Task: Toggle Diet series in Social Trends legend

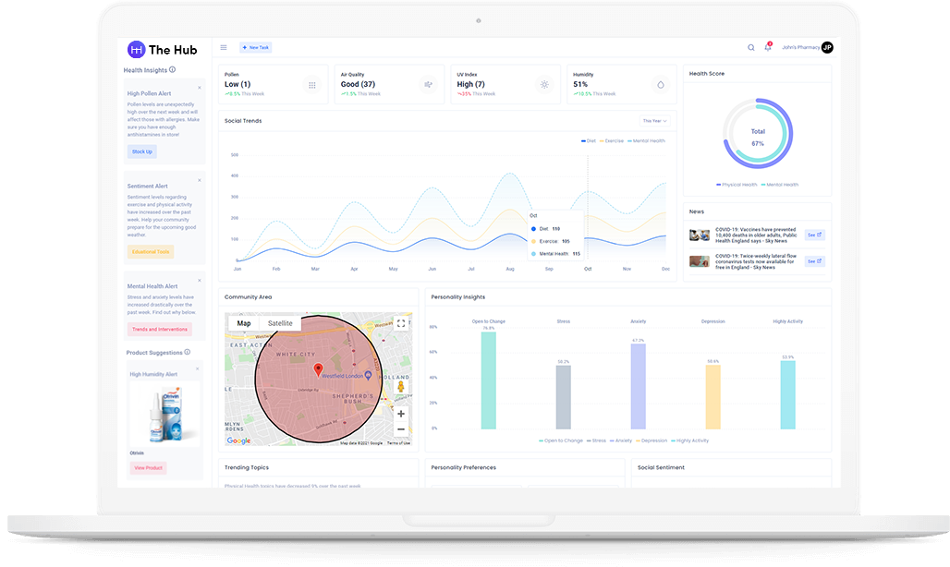Action: (589, 141)
